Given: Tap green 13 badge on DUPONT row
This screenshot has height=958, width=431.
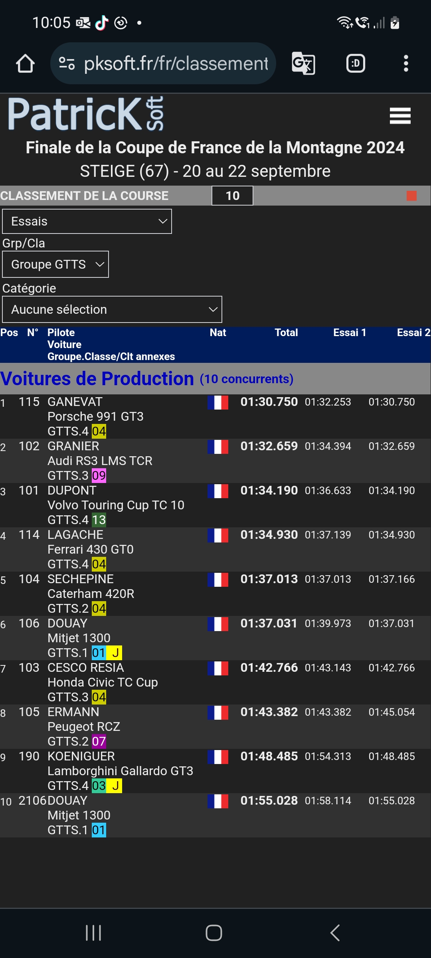Looking at the screenshot, I should tap(99, 520).
